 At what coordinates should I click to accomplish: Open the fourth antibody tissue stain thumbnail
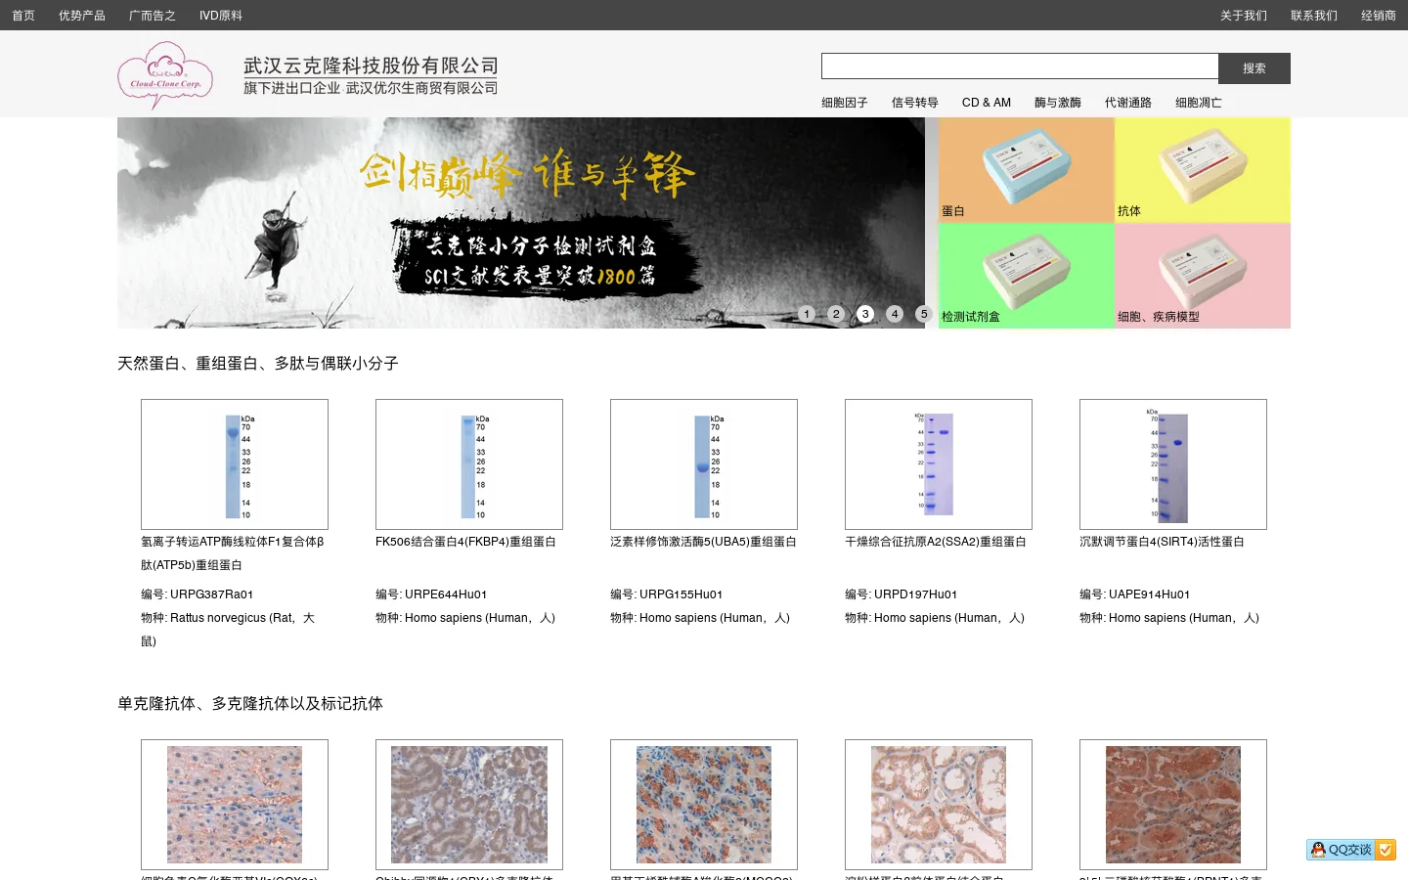click(939, 805)
